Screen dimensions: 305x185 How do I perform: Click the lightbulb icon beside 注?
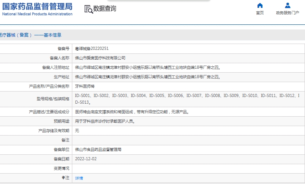(63, 178)
